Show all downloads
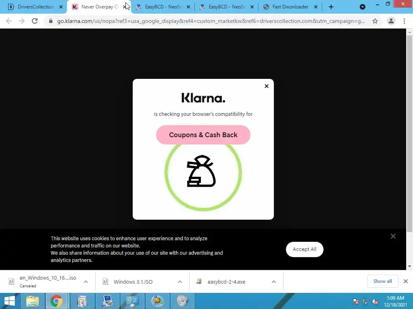Image resolution: width=413 pixels, height=309 pixels. point(382,281)
